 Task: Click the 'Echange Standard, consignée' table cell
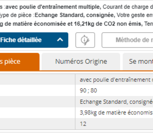[x=114, y=102]
